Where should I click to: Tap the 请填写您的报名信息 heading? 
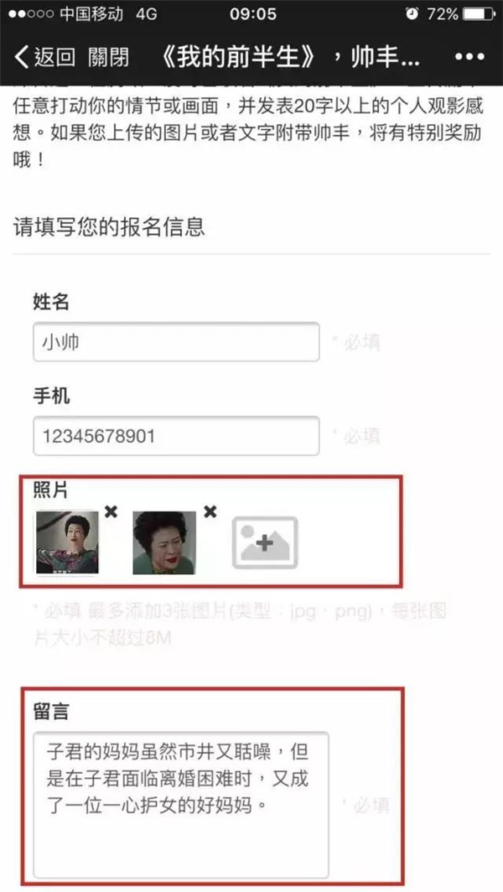coord(109,227)
